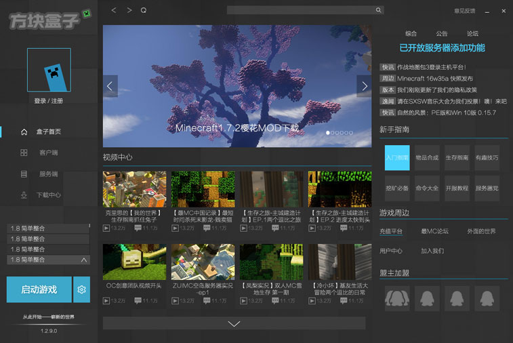Go back using the left arrow icon

pos(114,10)
